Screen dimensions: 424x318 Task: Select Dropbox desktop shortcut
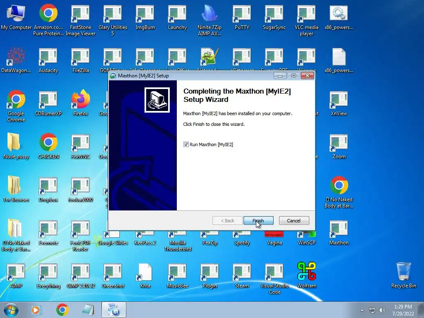pos(48,190)
